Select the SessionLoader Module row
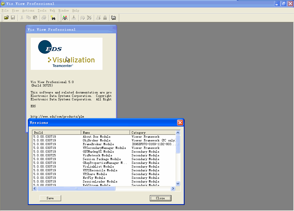This screenshot has height=211, width=294. pyautogui.click(x=104, y=182)
